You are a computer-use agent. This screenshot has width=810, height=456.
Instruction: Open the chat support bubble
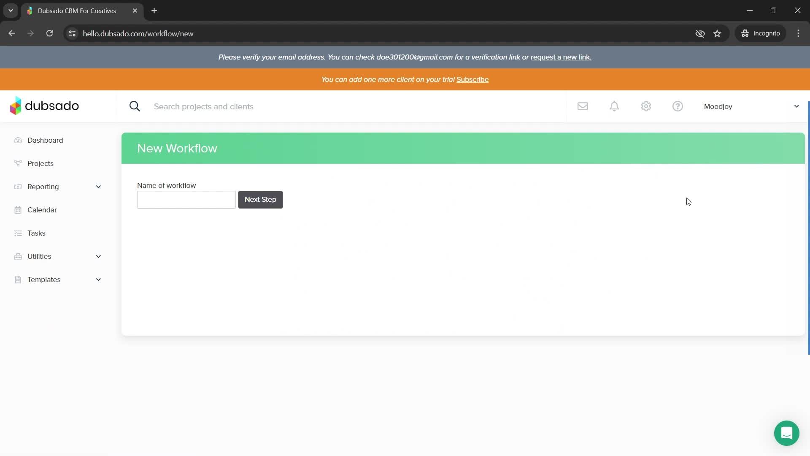coord(786,433)
